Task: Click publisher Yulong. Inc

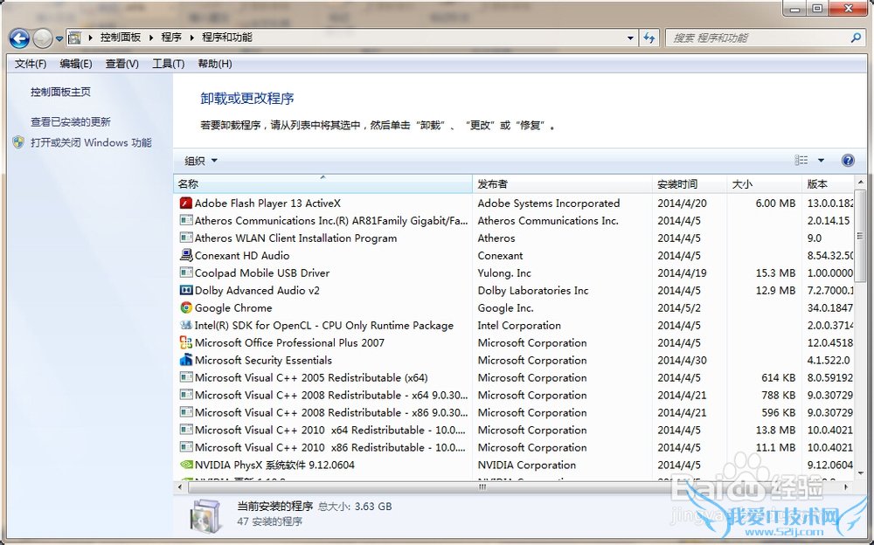Action: [504, 273]
